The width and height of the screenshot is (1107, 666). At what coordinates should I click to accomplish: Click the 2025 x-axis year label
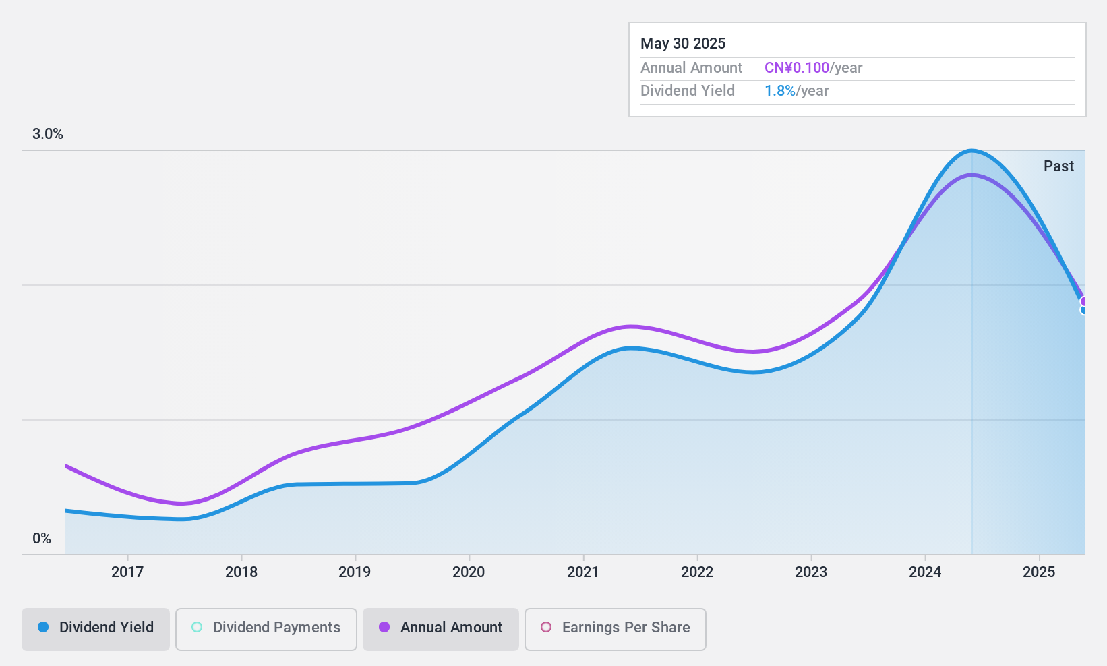click(x=1039, y=572)
